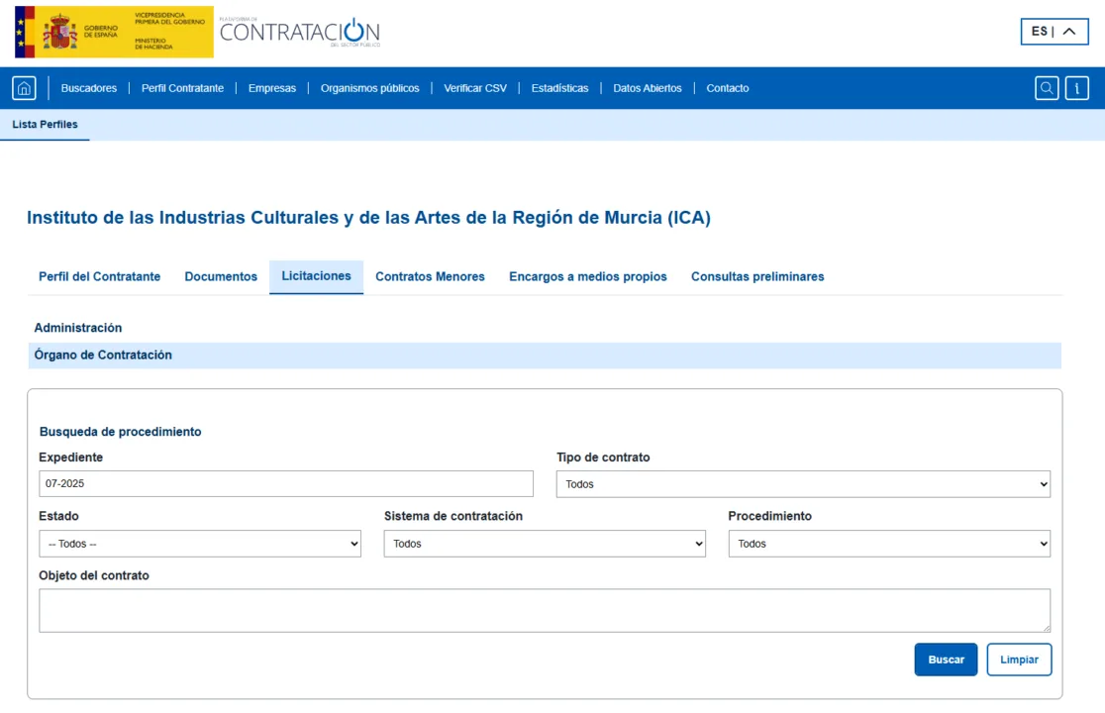The width and height of the screenshot is (1105, 713).
Task: Open the Consultas preliminares tab
Action: [756, 276]
